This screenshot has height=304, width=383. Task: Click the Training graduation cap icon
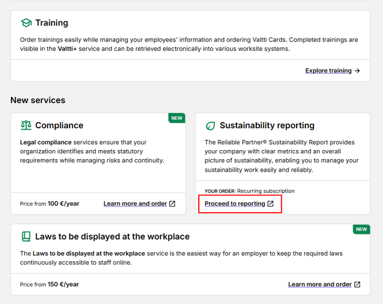[x=26, y=23]
